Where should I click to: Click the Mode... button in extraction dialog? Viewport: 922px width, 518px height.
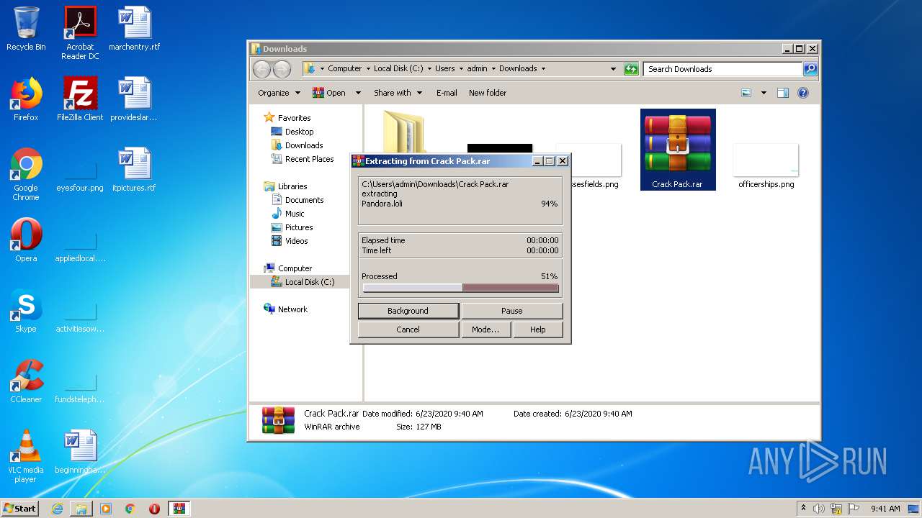point(485,330)
